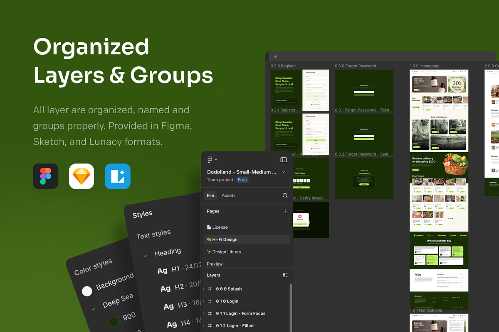Select the H4 text style

pos(184,323)
